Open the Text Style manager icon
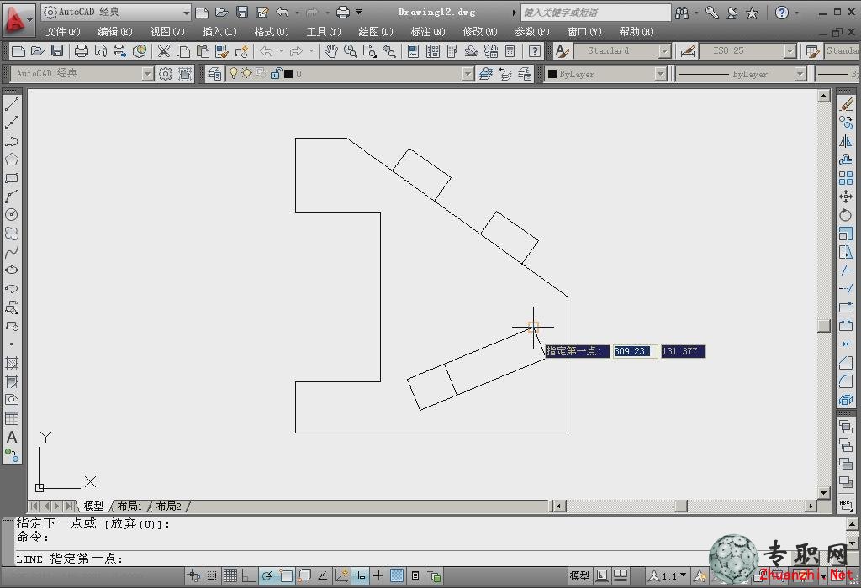The width and height of the screenshot is (861, 588). [x=562, y=51]
